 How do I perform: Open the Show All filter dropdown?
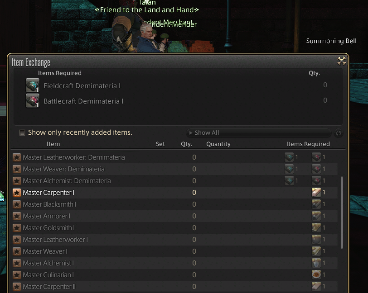coord(259,133)
